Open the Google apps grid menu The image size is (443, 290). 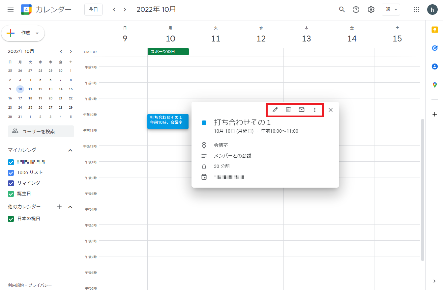[416, 10]
